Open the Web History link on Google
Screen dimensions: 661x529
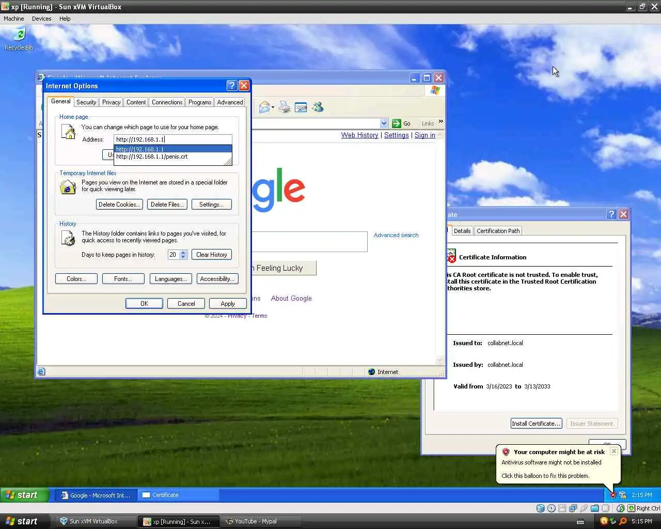359,135
